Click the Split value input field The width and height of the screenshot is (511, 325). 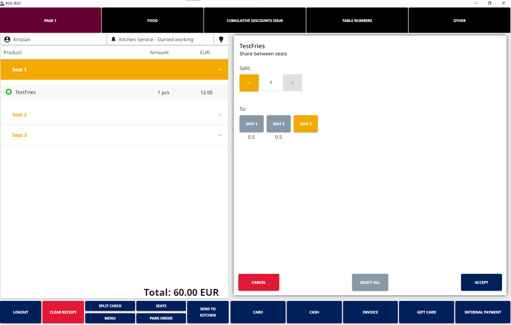[x=271, y=83]
